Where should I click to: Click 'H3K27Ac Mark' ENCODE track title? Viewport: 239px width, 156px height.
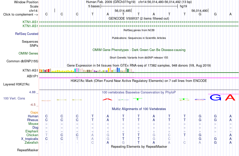pos(139,81)
